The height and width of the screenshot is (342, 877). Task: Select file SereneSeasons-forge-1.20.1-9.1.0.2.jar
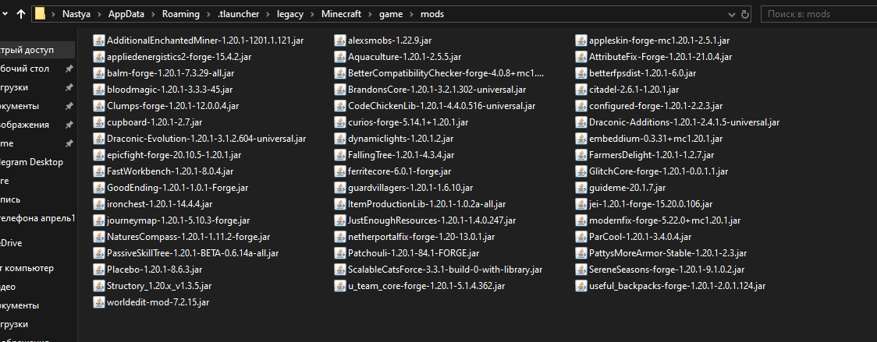click(x=660, y=270)
